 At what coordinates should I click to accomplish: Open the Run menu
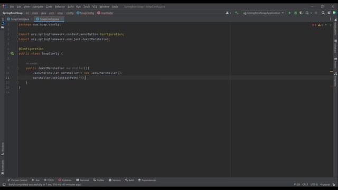[79, 7]
